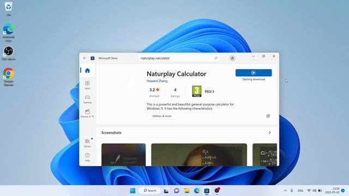This screenshot has height=196, width=349.
Task: Click the Starting download status text
Action: [x=254, y=79]
